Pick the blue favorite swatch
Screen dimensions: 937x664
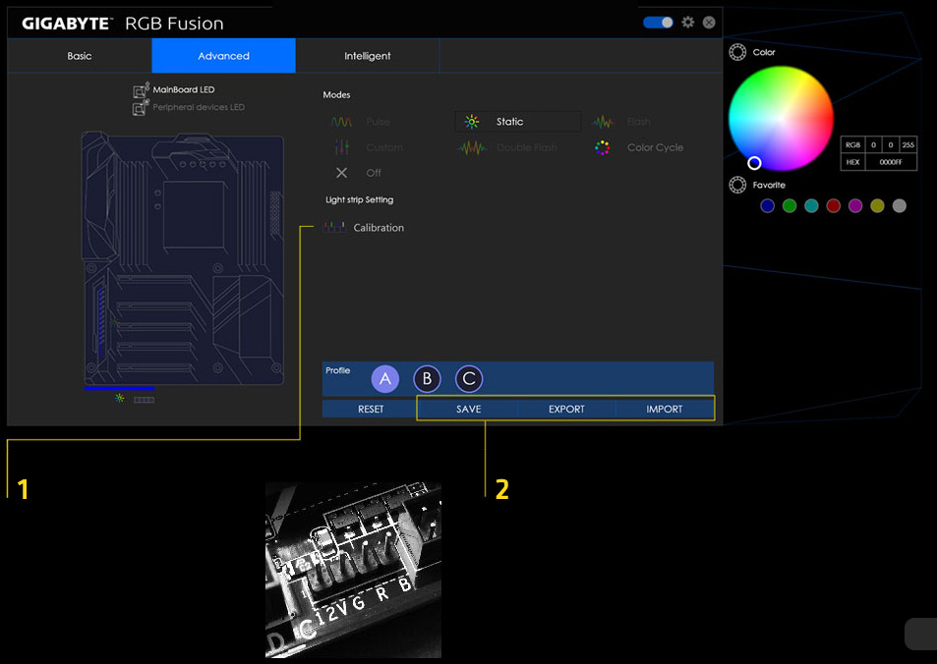[x=767, y=206]
